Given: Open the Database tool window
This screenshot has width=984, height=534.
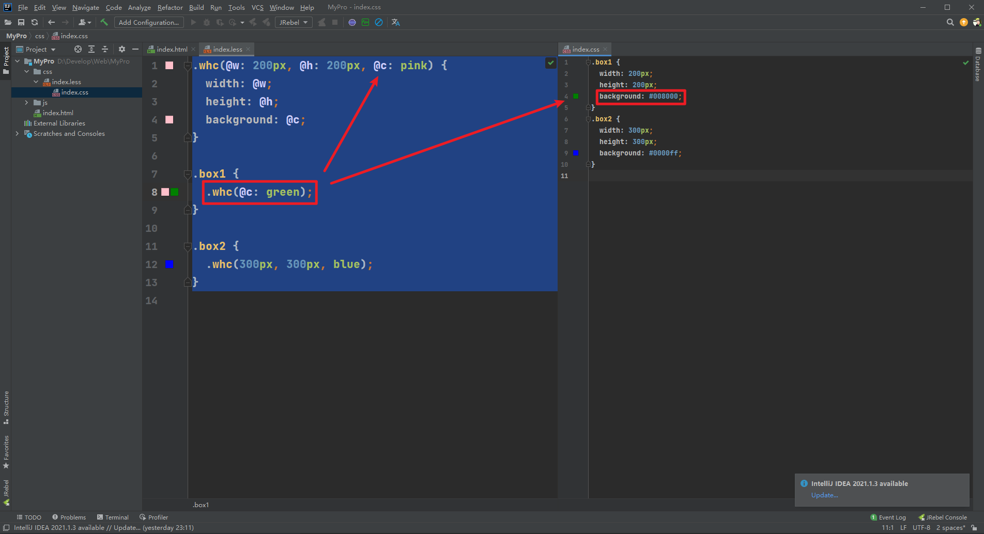Looking at the screenshot, I should tap(978, 65).
